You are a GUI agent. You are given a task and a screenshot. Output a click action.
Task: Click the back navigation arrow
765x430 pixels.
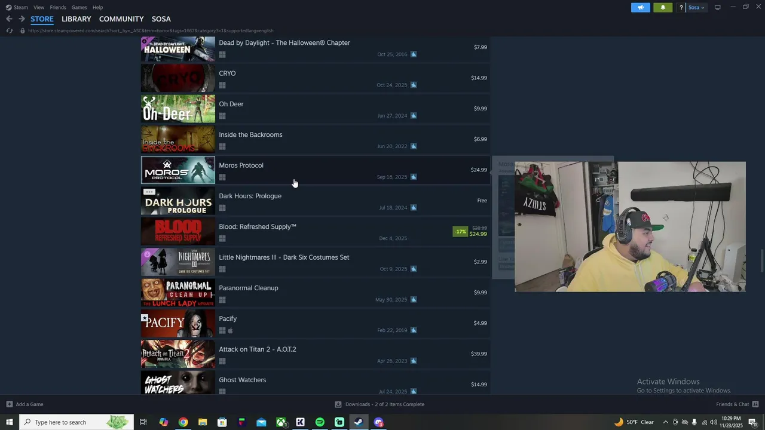(x=9, y=19)
